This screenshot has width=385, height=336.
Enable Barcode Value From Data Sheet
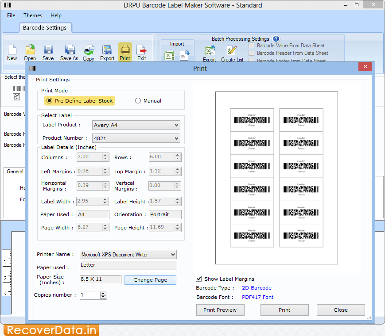tap(252, 46)
